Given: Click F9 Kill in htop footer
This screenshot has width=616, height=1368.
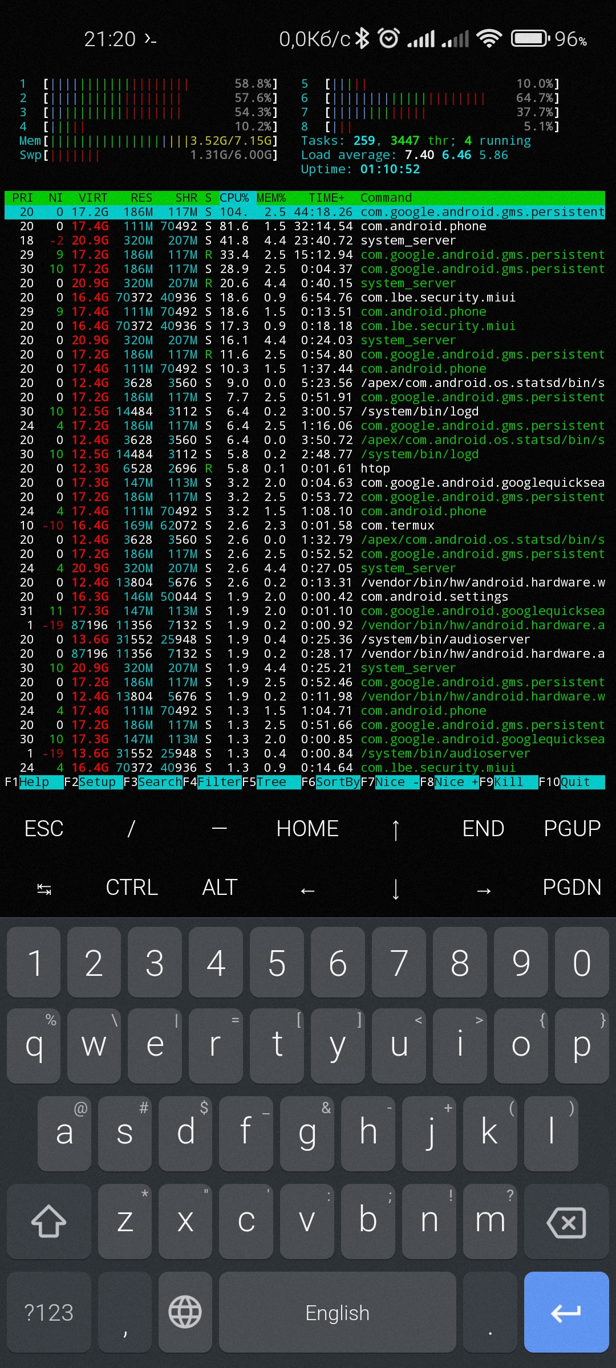Looking at the screenshot, I should coord(509,782).
